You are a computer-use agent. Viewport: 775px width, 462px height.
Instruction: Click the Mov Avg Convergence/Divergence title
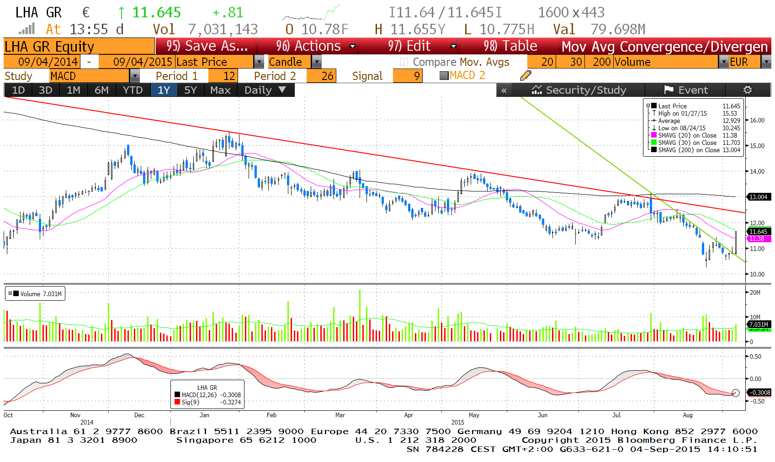point(665,47)
